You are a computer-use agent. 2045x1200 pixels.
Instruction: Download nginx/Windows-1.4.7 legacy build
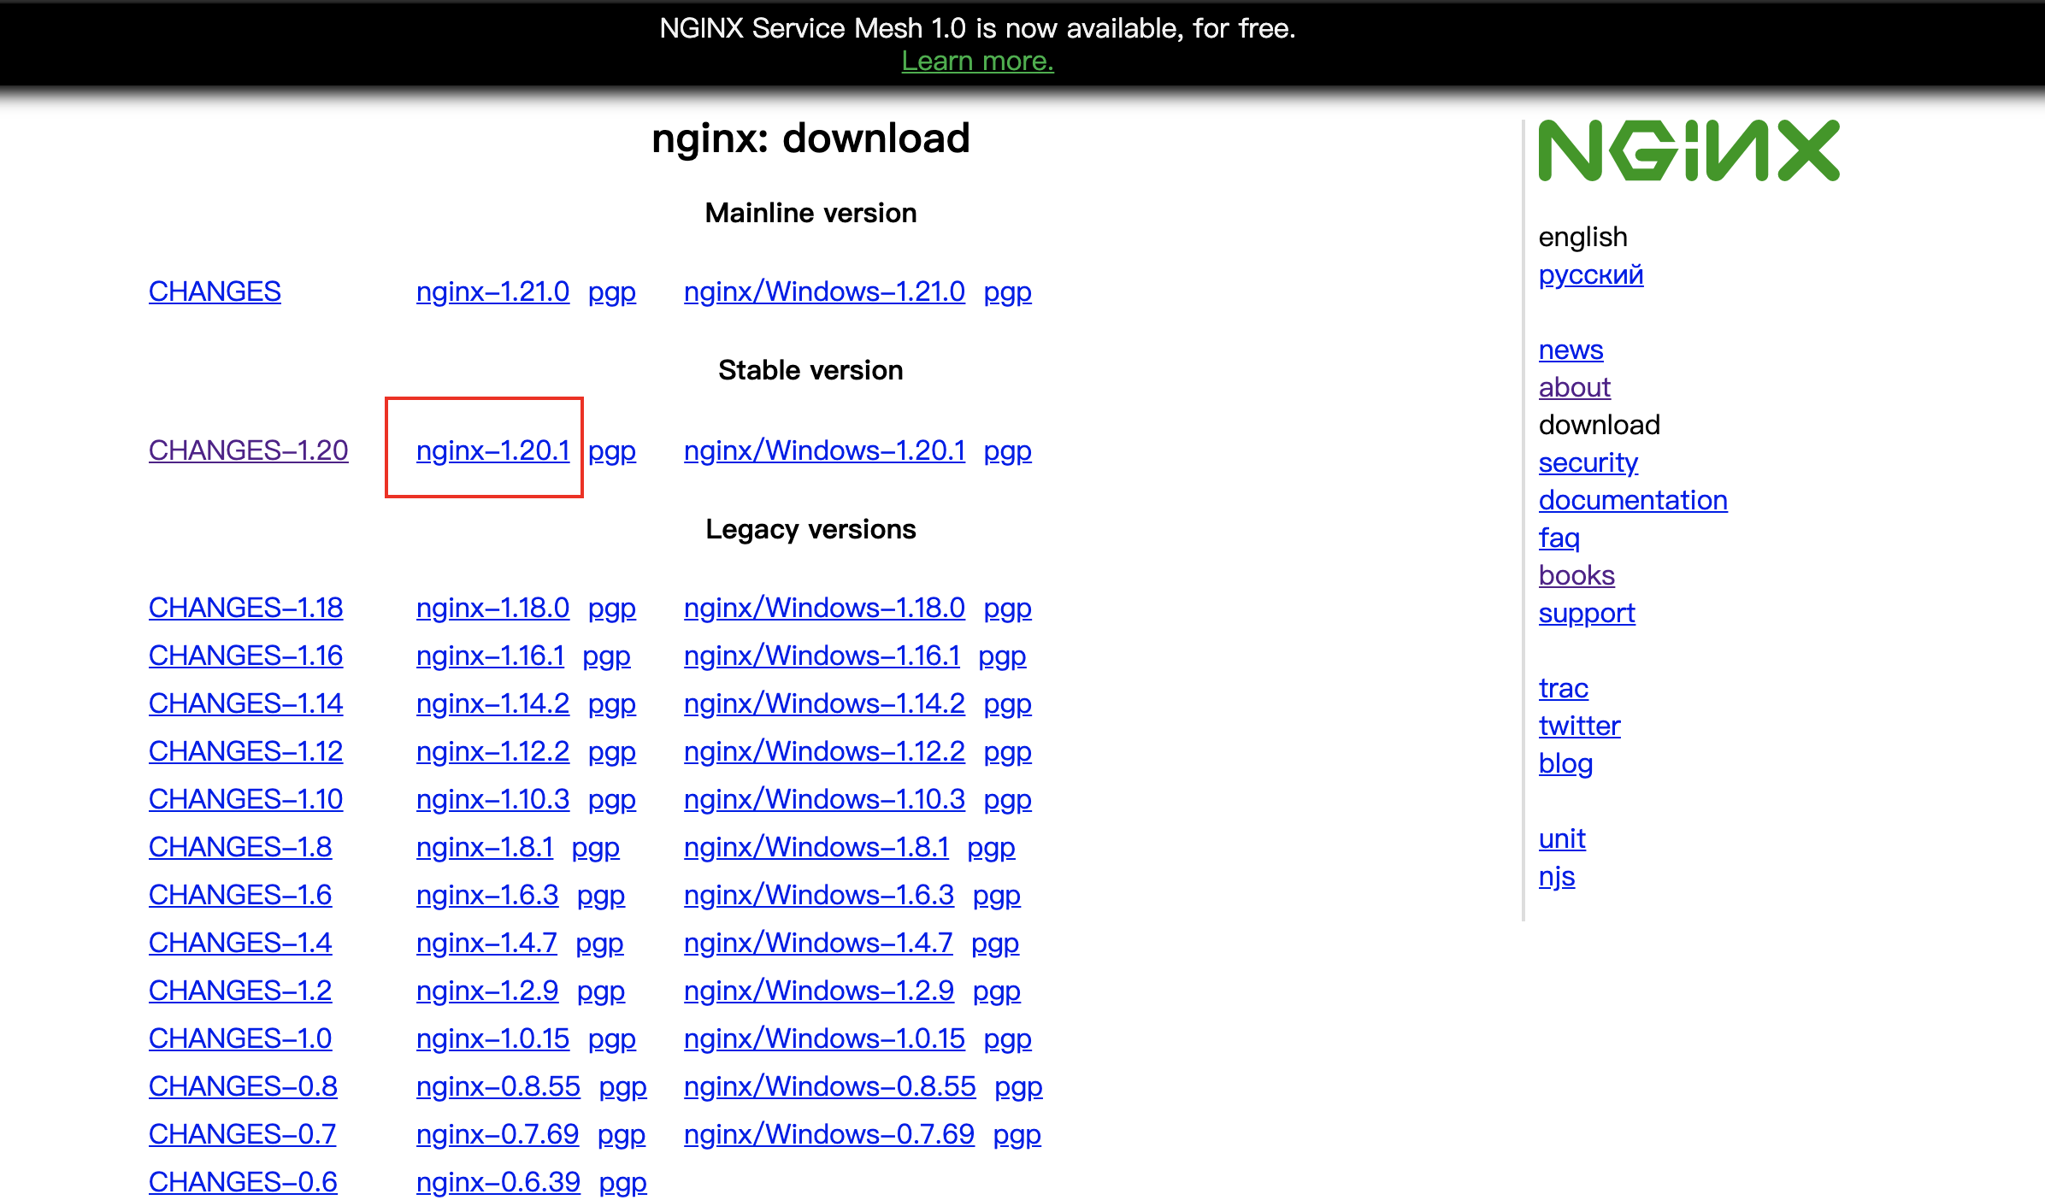pyautogui.click(x=818, y=943)
